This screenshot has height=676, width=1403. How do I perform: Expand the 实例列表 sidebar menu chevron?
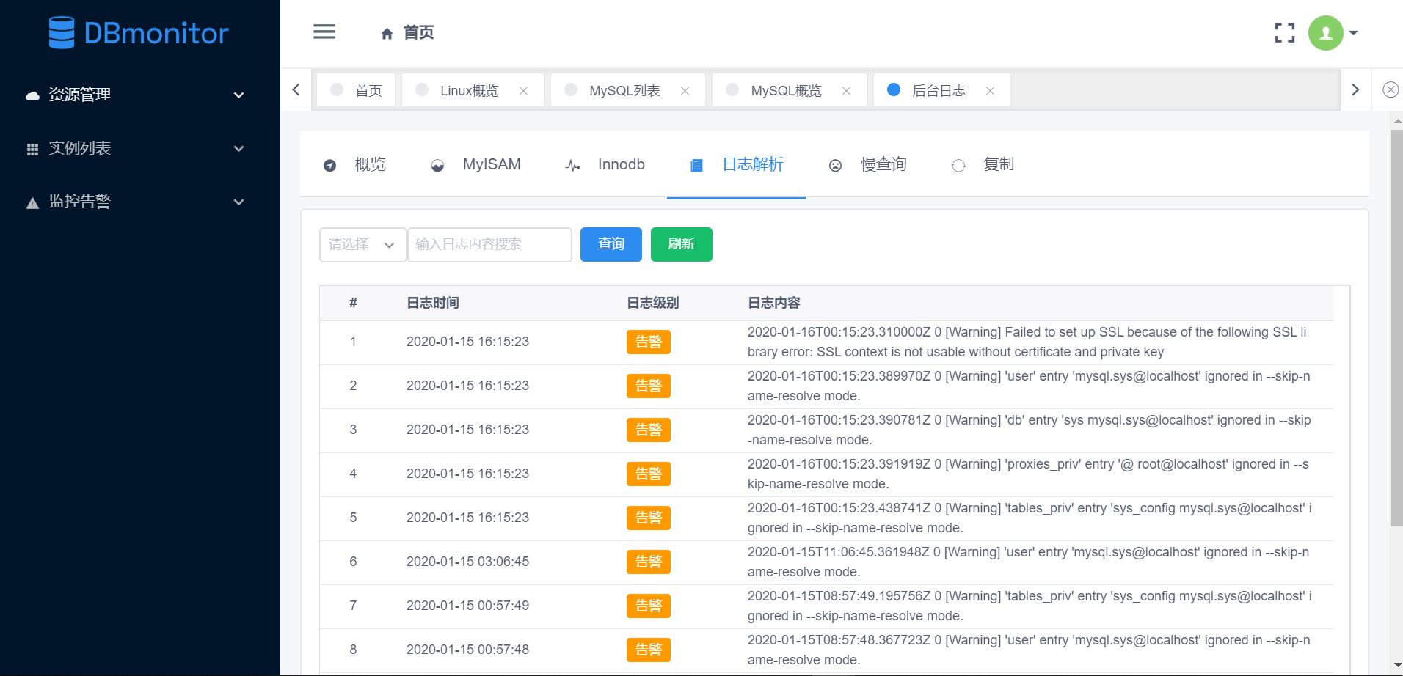[x=238, y=149]
